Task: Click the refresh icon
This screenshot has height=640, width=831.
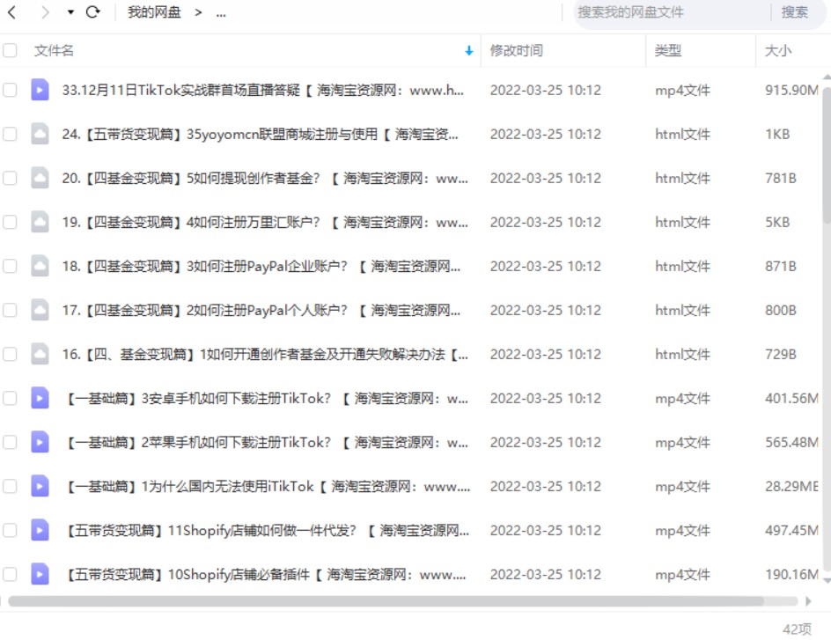Action: click(93, 11)
